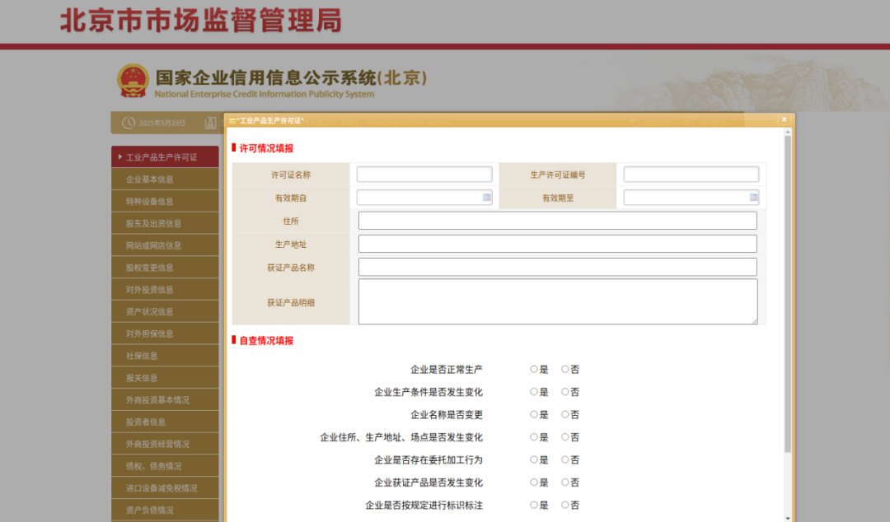The image size is (890, 522).
Task: Click the 获证产品名称 input box
Action: (x=557, y=268)
